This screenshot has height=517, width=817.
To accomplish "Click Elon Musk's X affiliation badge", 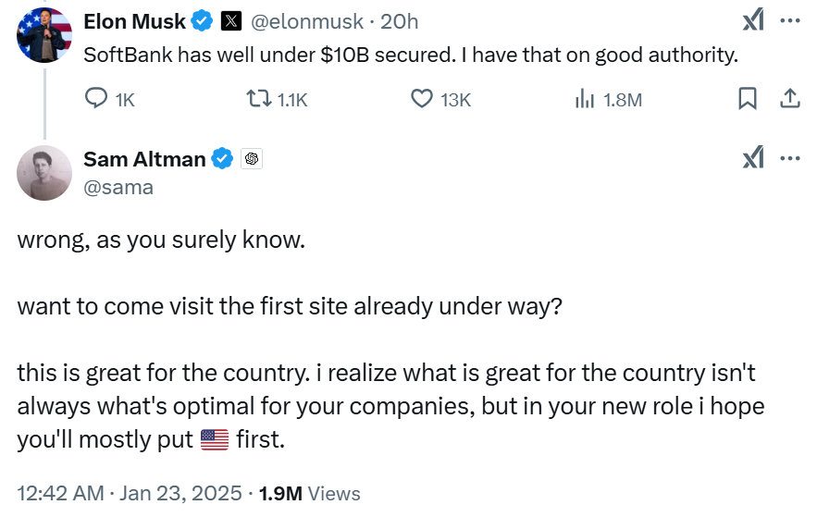I will pyautogui.click(x=233, y=21).
